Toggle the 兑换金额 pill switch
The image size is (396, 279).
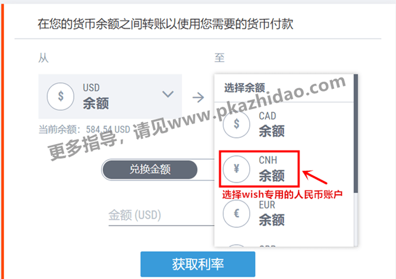click(x=158, y=169)
